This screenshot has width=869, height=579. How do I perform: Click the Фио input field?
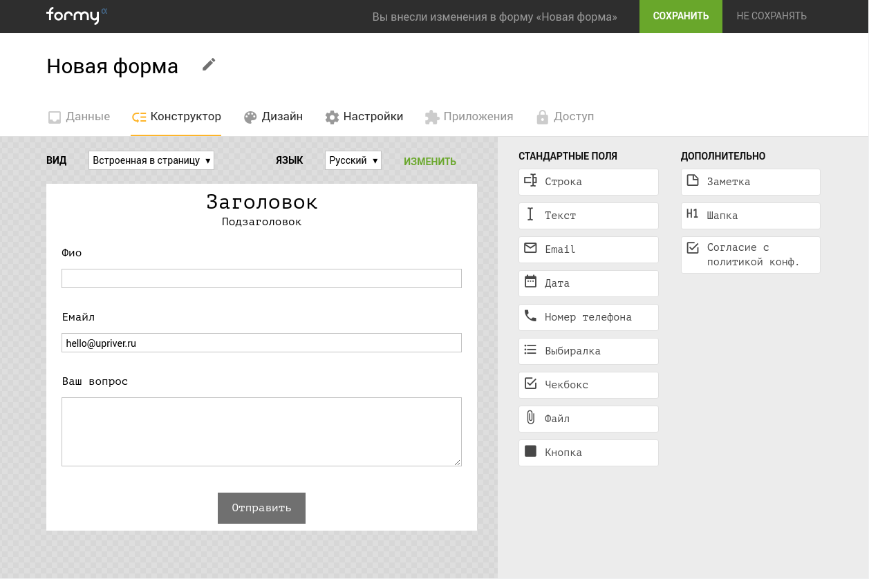[261, 278]
